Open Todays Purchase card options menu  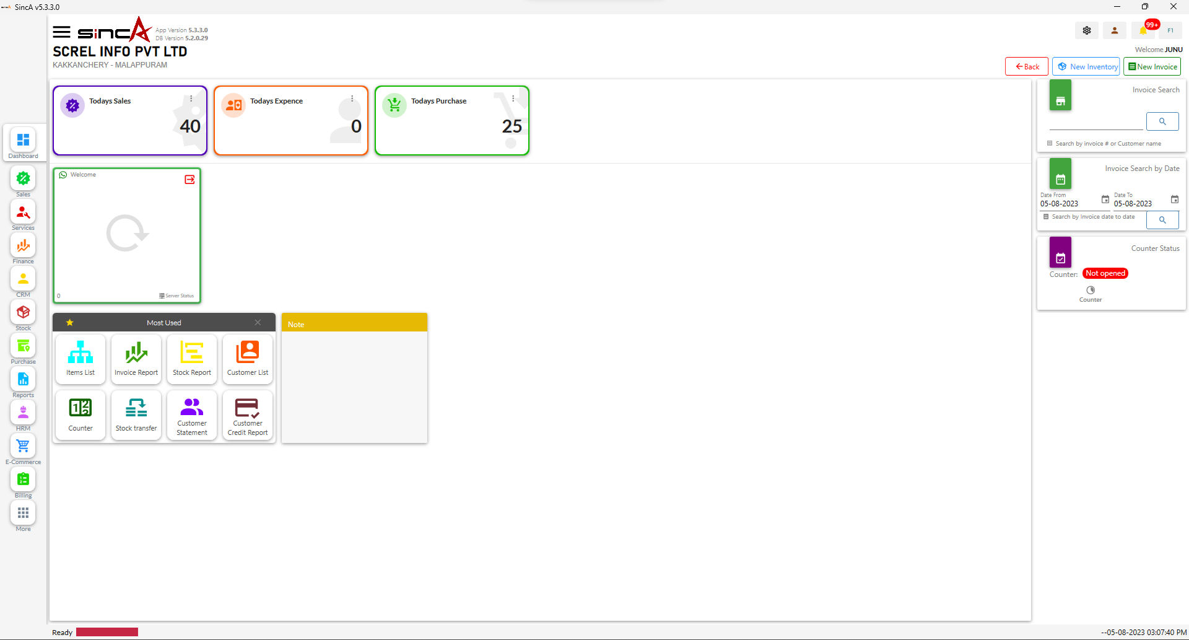513,99
